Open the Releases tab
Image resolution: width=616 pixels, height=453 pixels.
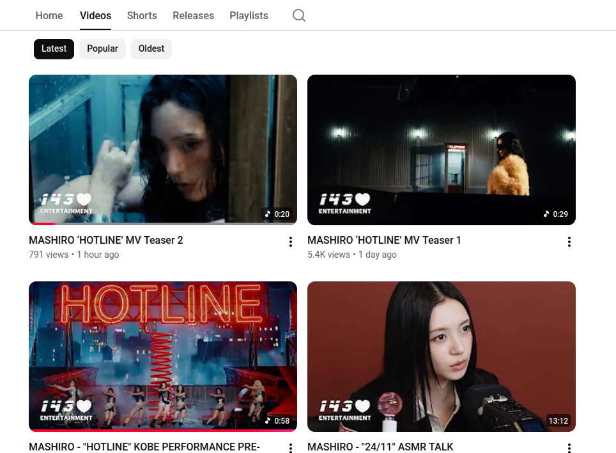pyautogui.click(x=193, y=16)
